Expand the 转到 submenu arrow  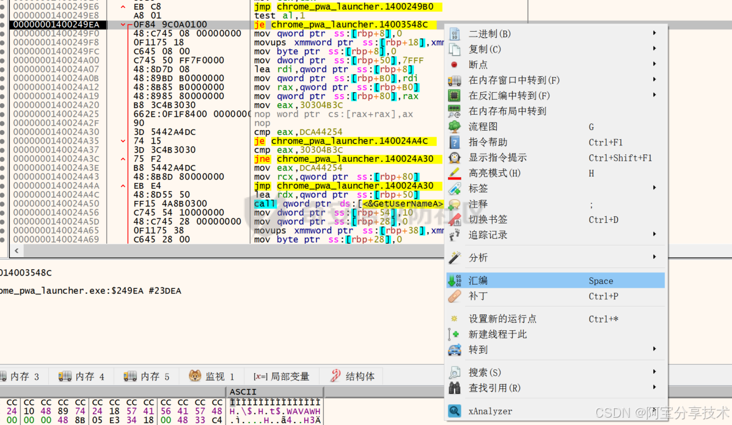coord(654,349)
